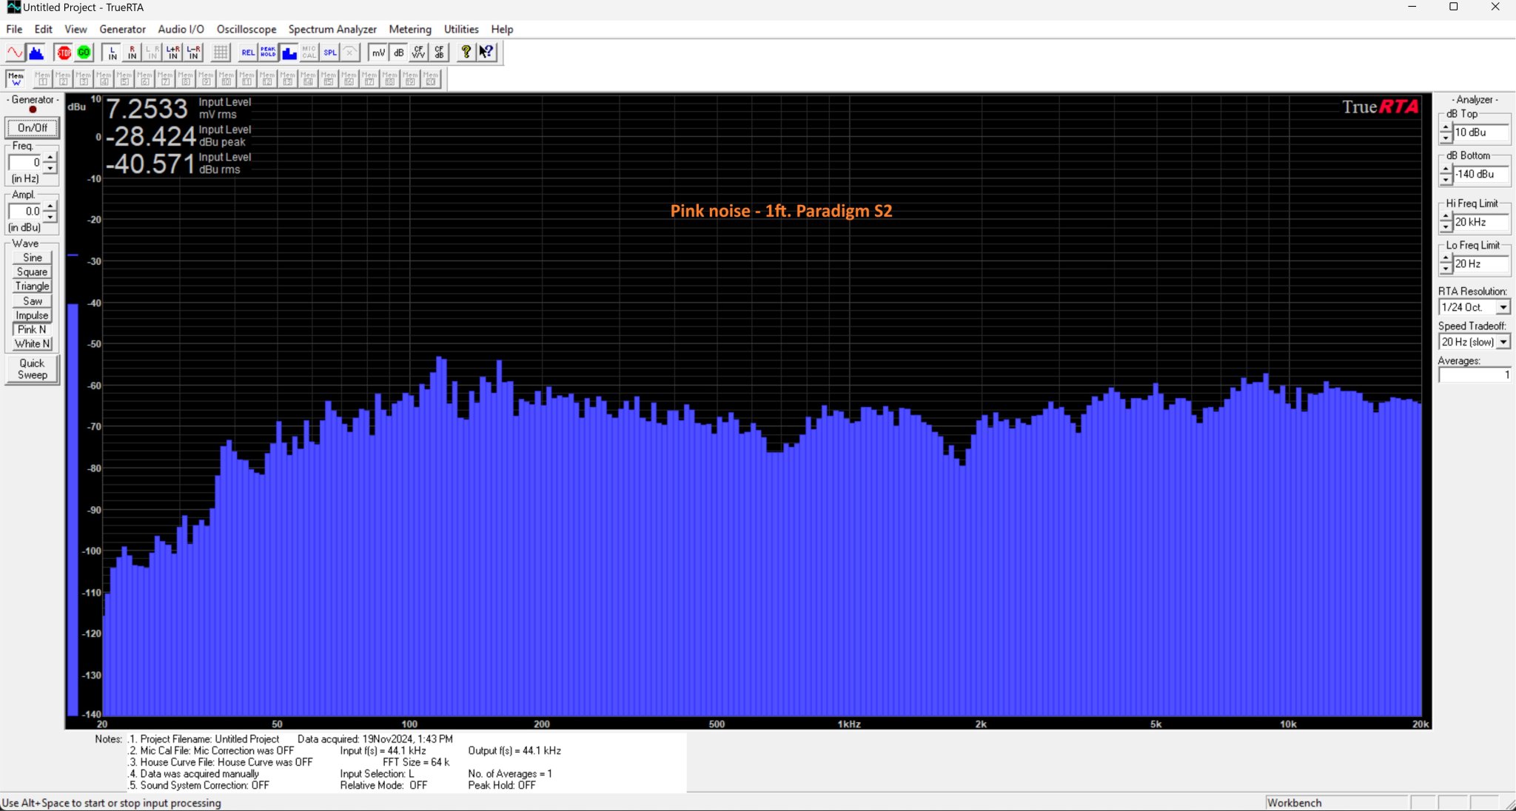This screenshot has width=1516, height=811.
Task: Select the White N noise waveform
Action: tap(32, 343)
